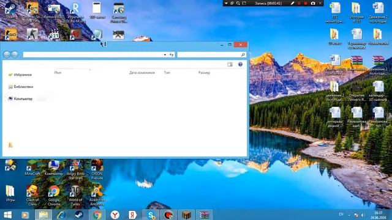
Task: Open the интерьер desktop document
Action: [x=335, y=117]
